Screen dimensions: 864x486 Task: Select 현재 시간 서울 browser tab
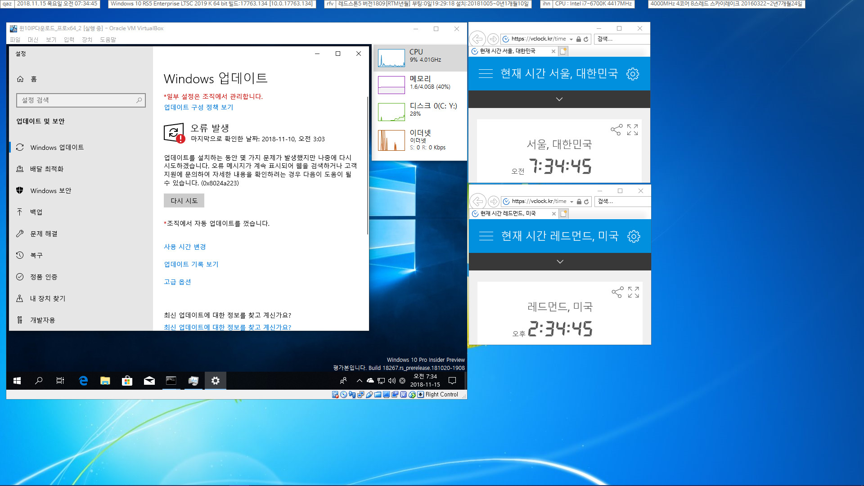(x=513, y=51)
